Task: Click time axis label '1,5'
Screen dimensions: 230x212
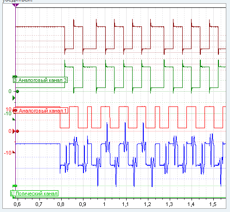Action: click(213, 204)
